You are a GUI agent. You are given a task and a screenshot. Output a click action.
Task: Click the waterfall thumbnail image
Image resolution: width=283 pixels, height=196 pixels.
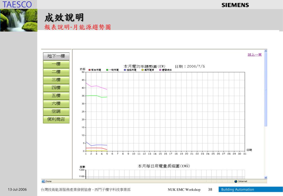tap(19, 20)
